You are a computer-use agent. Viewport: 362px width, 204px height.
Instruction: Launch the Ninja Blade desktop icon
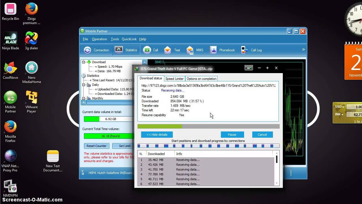(10, 41)
